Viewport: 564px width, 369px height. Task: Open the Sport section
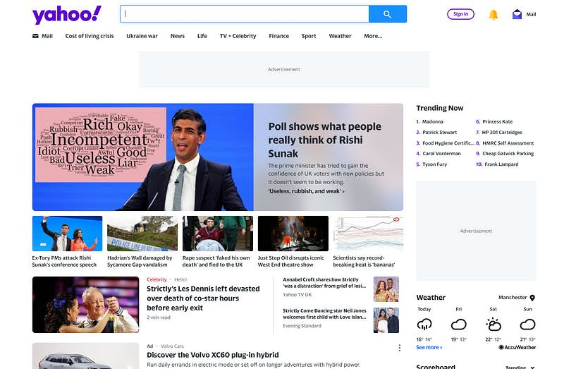309,36
